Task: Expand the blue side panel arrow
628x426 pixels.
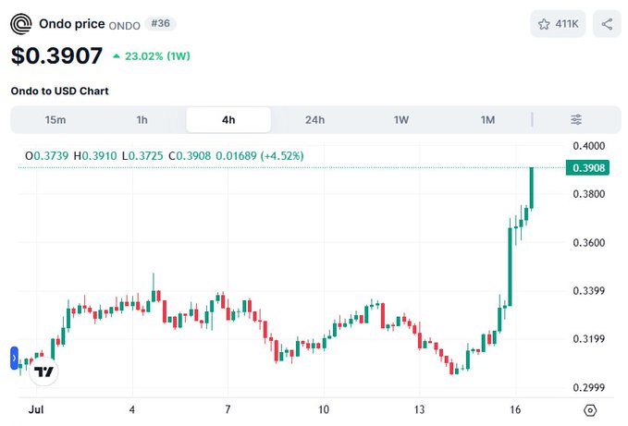Action: click(14, 358)
